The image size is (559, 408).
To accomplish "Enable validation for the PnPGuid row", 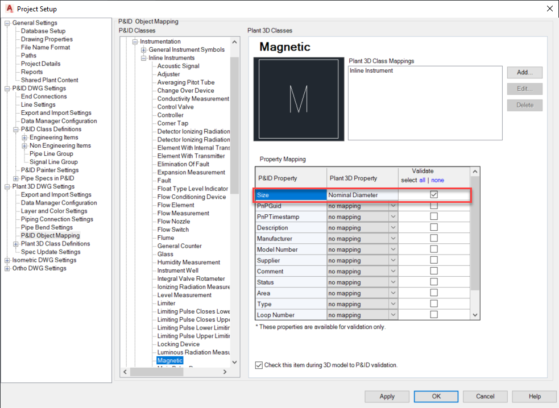I will [434, 206].
